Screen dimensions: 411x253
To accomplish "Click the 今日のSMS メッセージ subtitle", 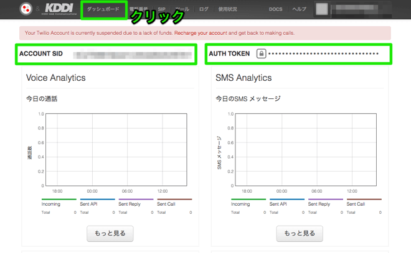I will coord(248,99).
